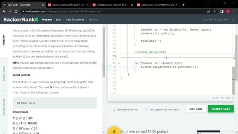Click the Constraints heading
This screenshot has height=134, width=238.
pyautogui.click(x=20, y=112)
